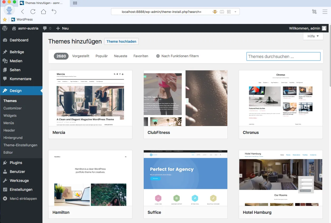Screen dimensions: 331x223
Task: Expand the Hilfe help dropdown
Action: [x=313, y=36]
